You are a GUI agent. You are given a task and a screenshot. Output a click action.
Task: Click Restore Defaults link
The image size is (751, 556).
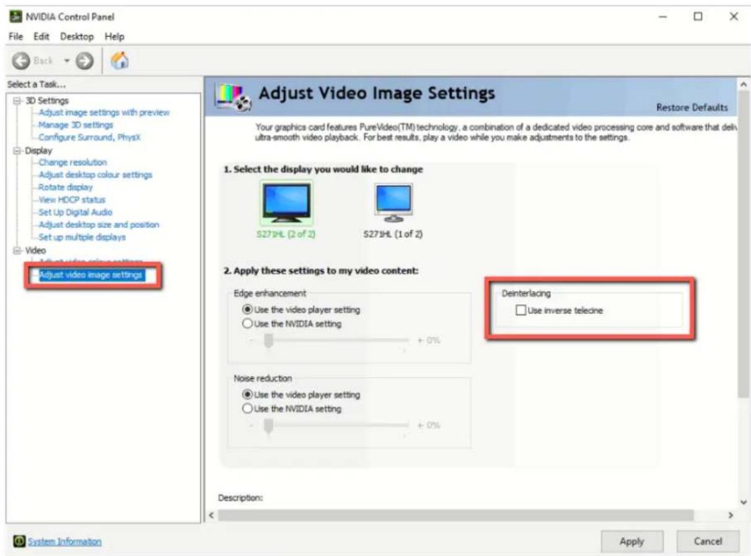tap(692, 108)
